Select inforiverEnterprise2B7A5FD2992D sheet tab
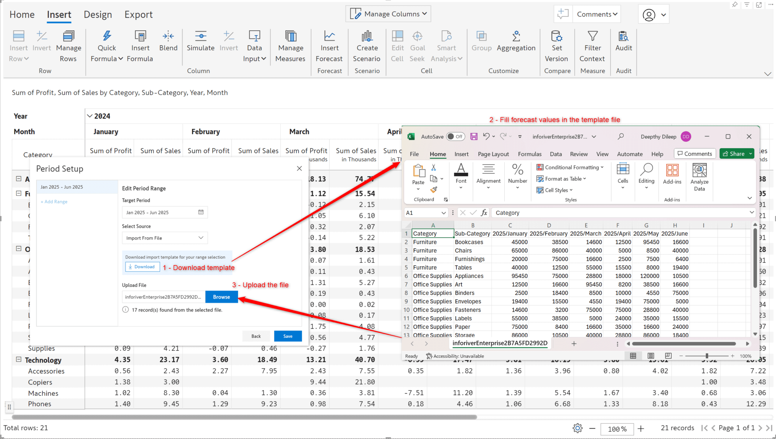Viewport: 776px width, 439px height. click(500, 343)
